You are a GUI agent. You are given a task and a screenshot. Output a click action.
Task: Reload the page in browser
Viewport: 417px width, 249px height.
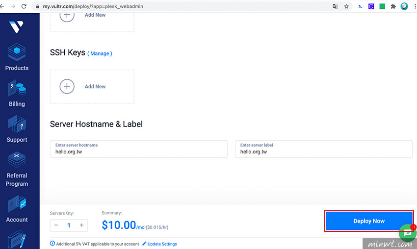coord(24,6)
